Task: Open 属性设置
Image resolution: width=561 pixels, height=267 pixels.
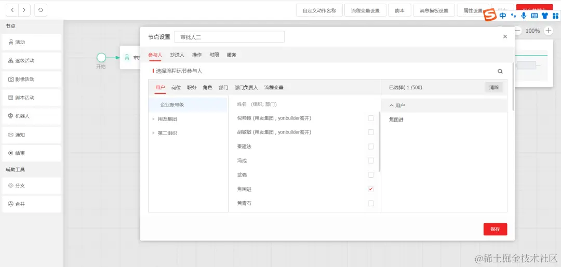Action: (473, 10)
